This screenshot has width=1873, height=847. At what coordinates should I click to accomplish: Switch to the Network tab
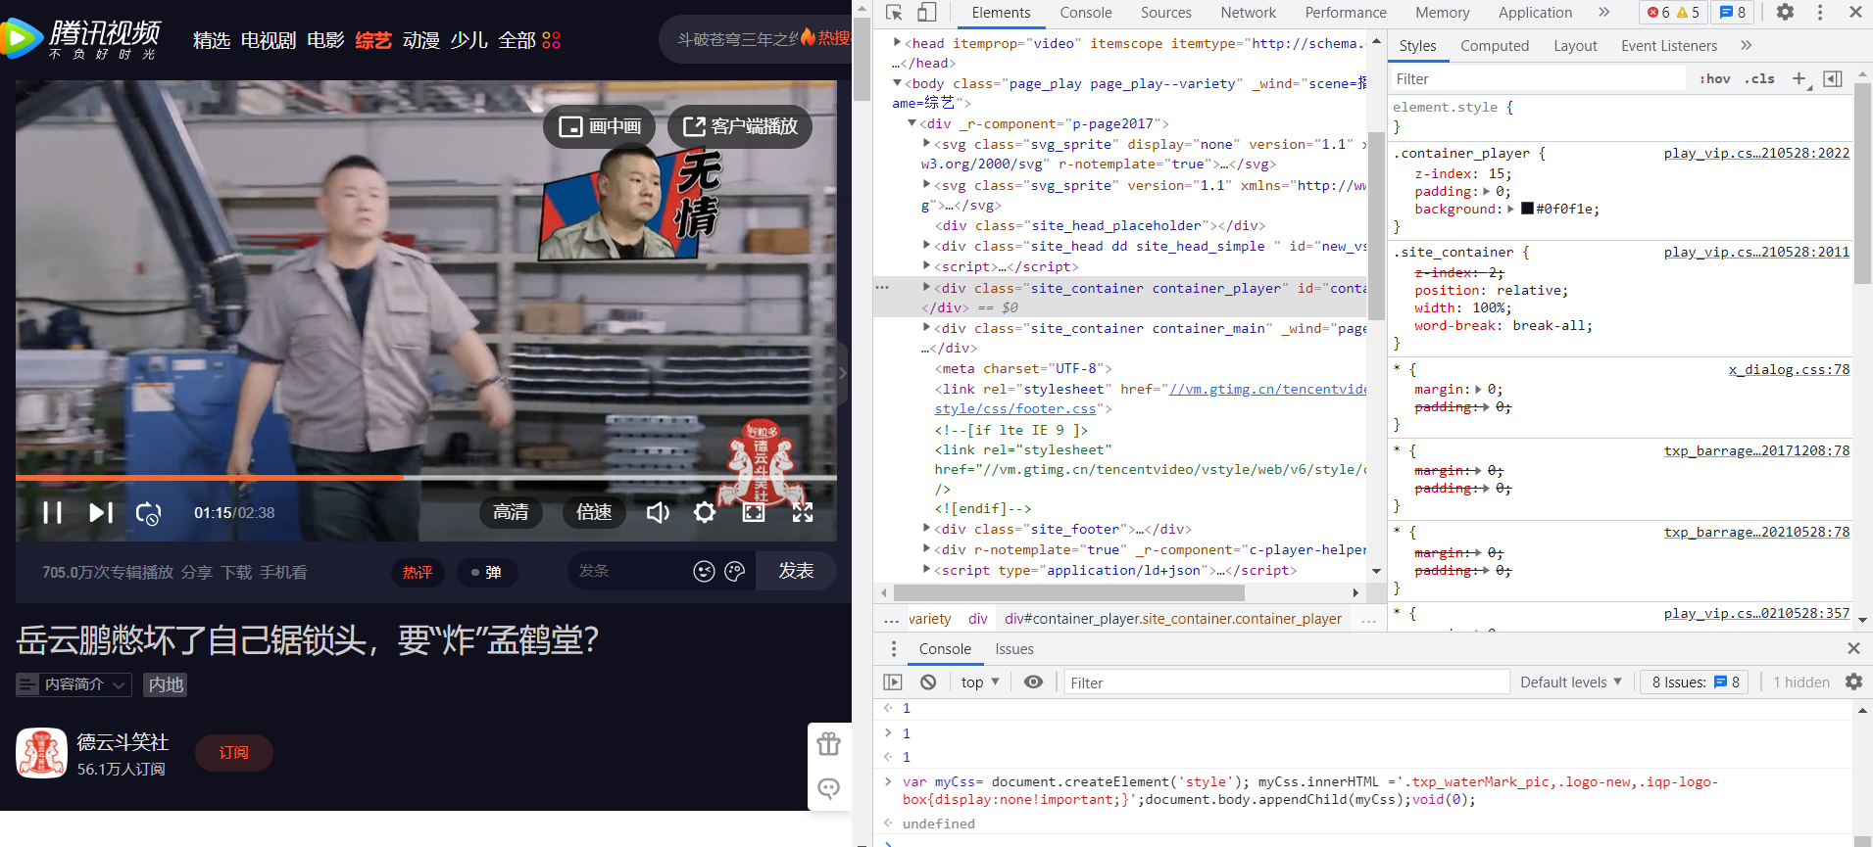click(x=1248, y=13)
